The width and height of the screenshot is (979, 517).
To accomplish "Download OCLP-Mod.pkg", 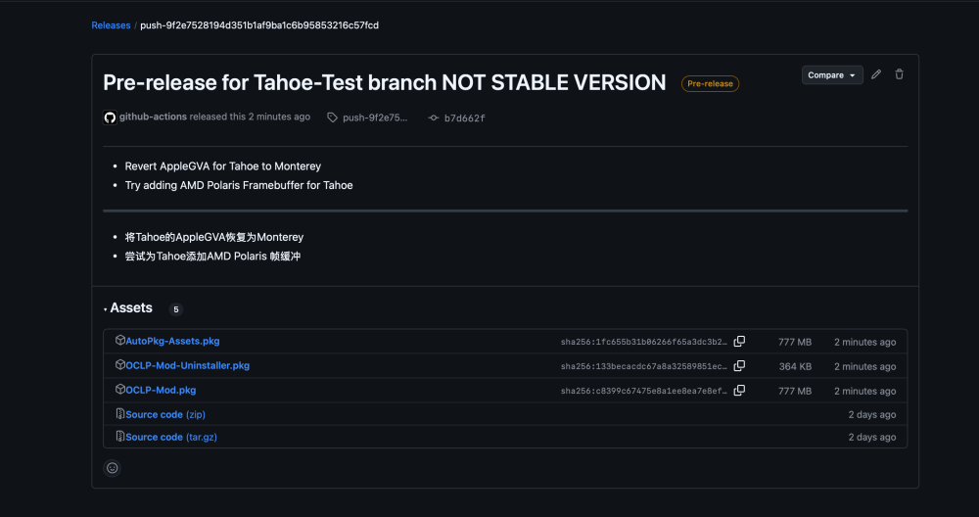I will click(161, 390).
